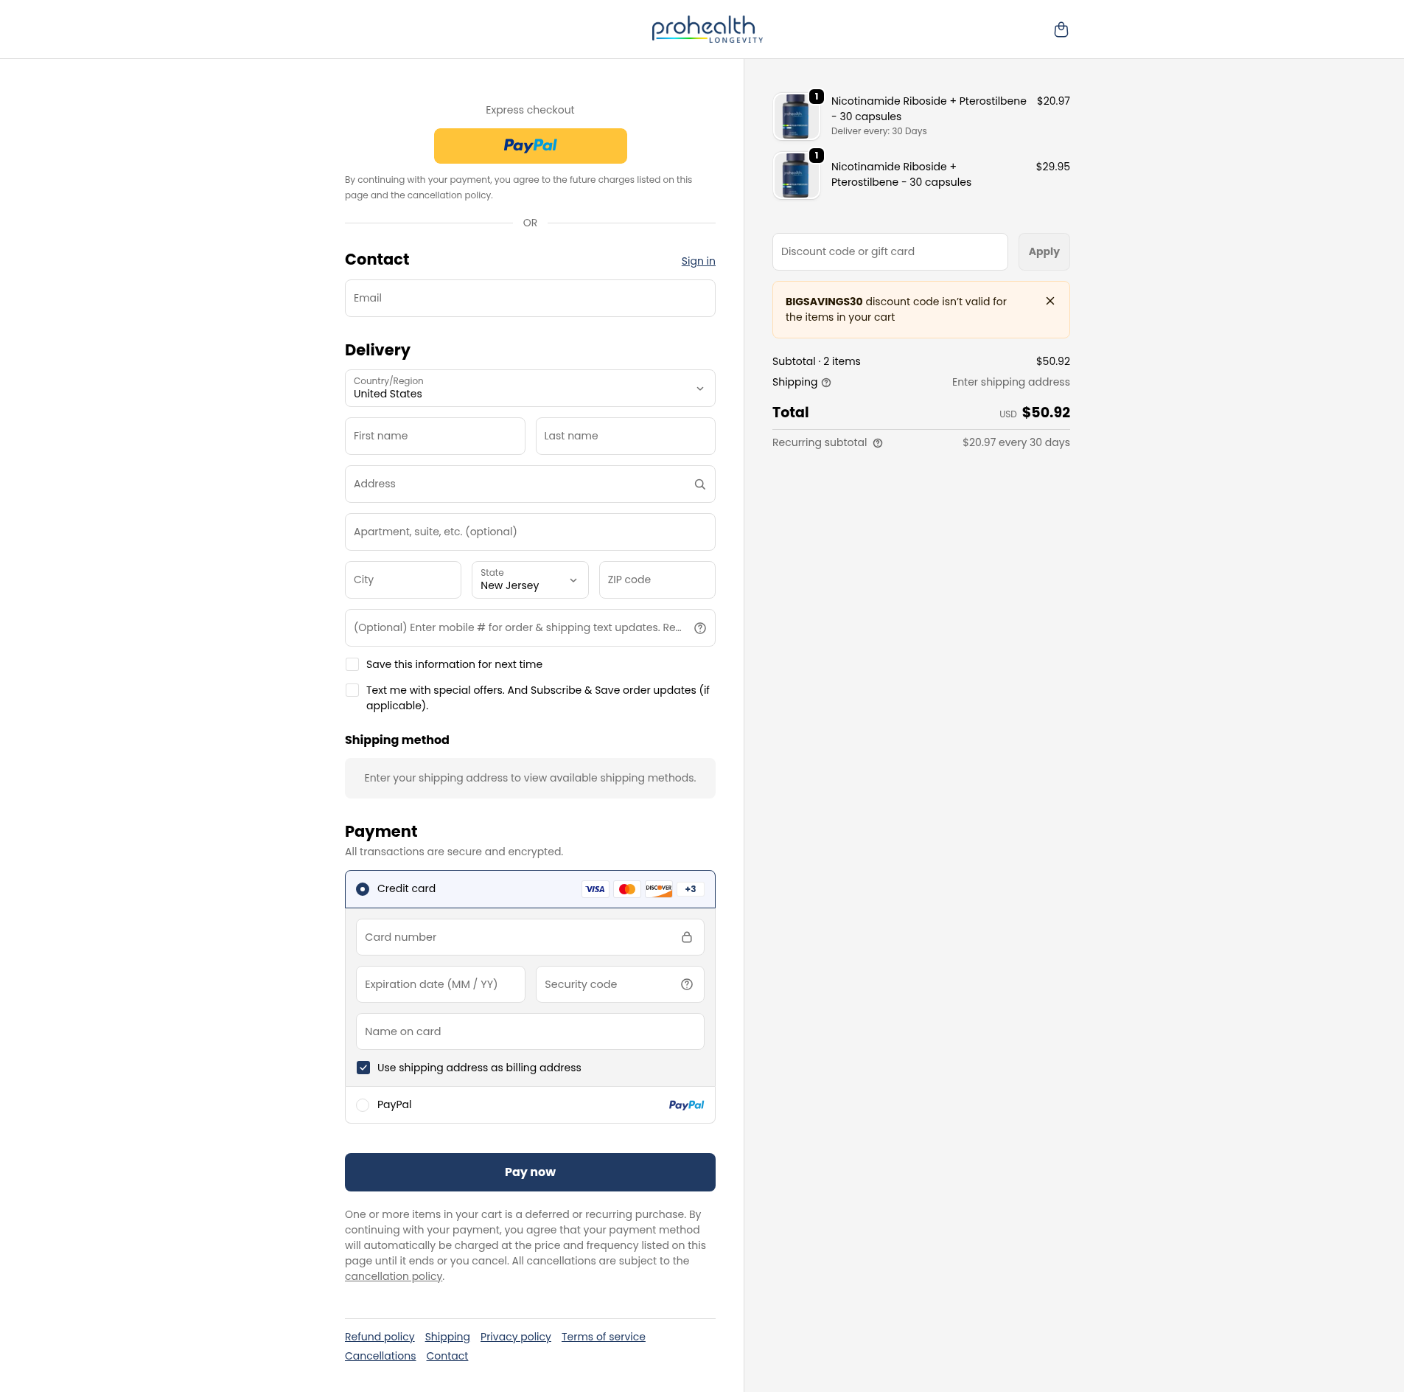The width and height of the screenshot is (1404, 1392).
Task: Check Save this information for next time
Action: (x=352, y=664)
